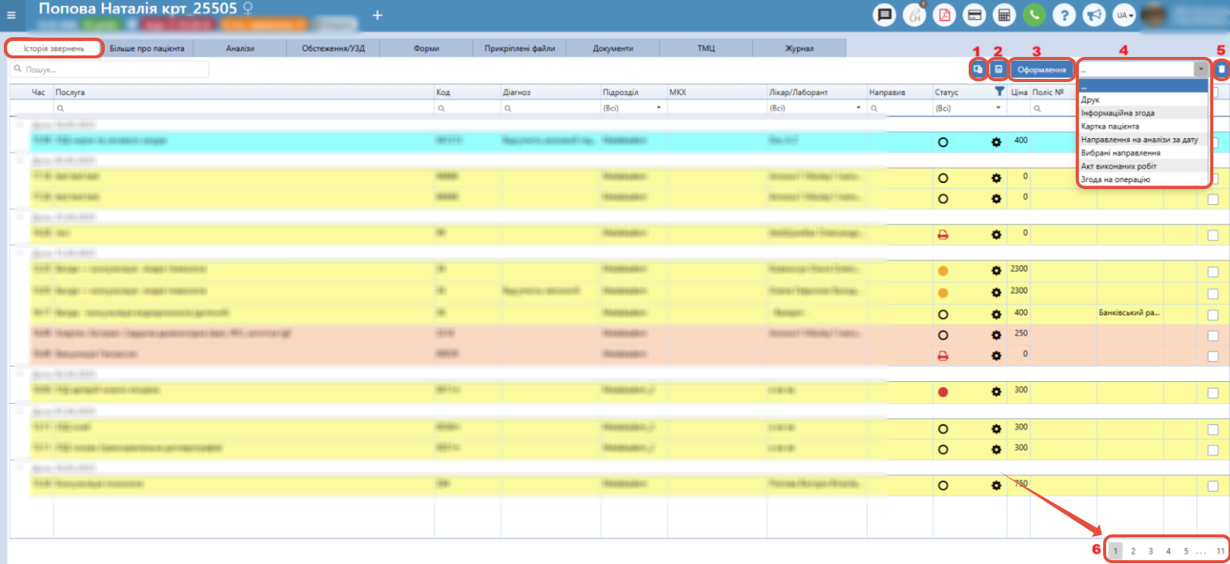Open gear settings in the Банківський ра... row

pyautogui.click(x=996, y=314)
